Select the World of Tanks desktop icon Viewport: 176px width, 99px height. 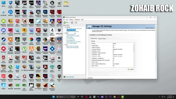click(59, 78)
